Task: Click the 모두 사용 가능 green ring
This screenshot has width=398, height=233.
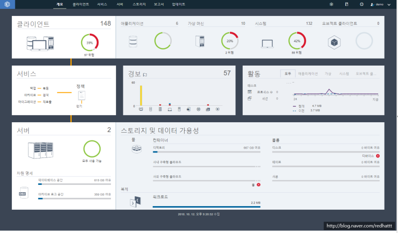Action: (x=92, y=149)
